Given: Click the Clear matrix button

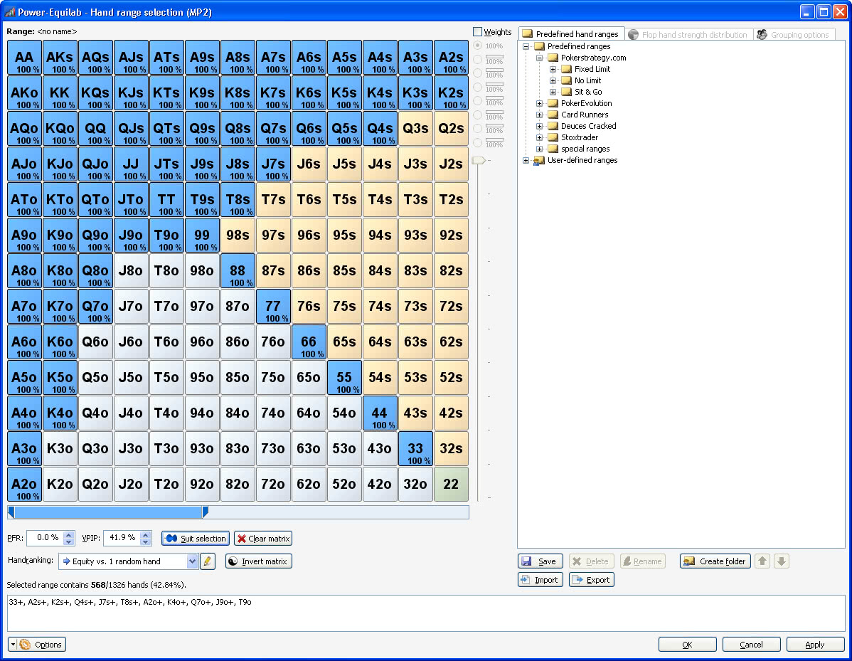Looking at the screenshot, I should click(x=263, y=539).
